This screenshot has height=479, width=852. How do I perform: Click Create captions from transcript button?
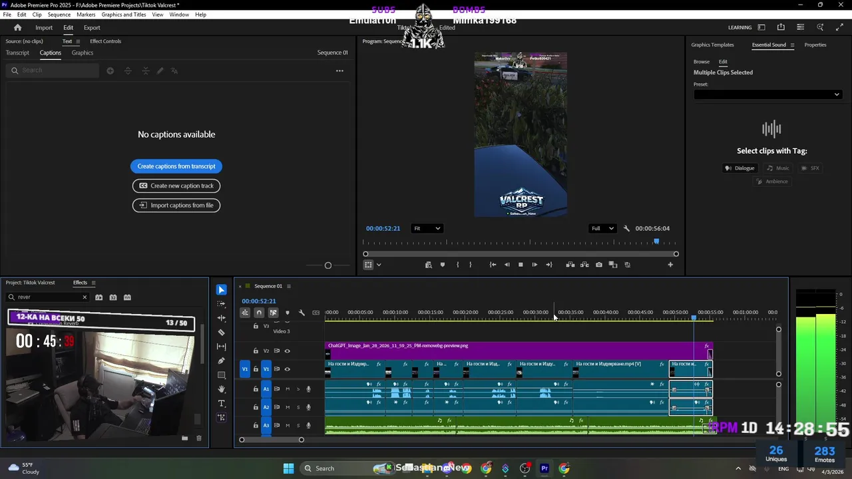tap(176, 166)
